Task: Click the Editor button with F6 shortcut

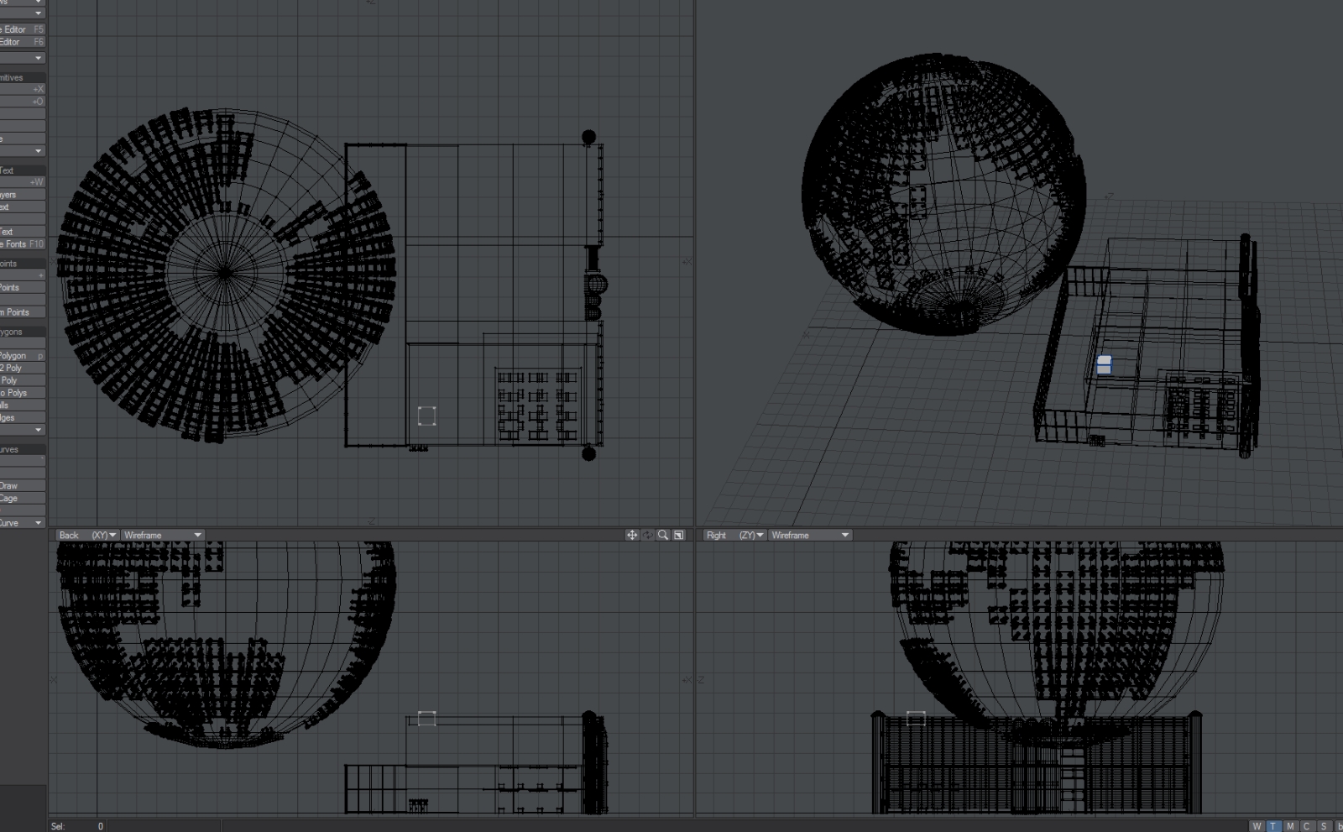Action: (x=22, y=42)
